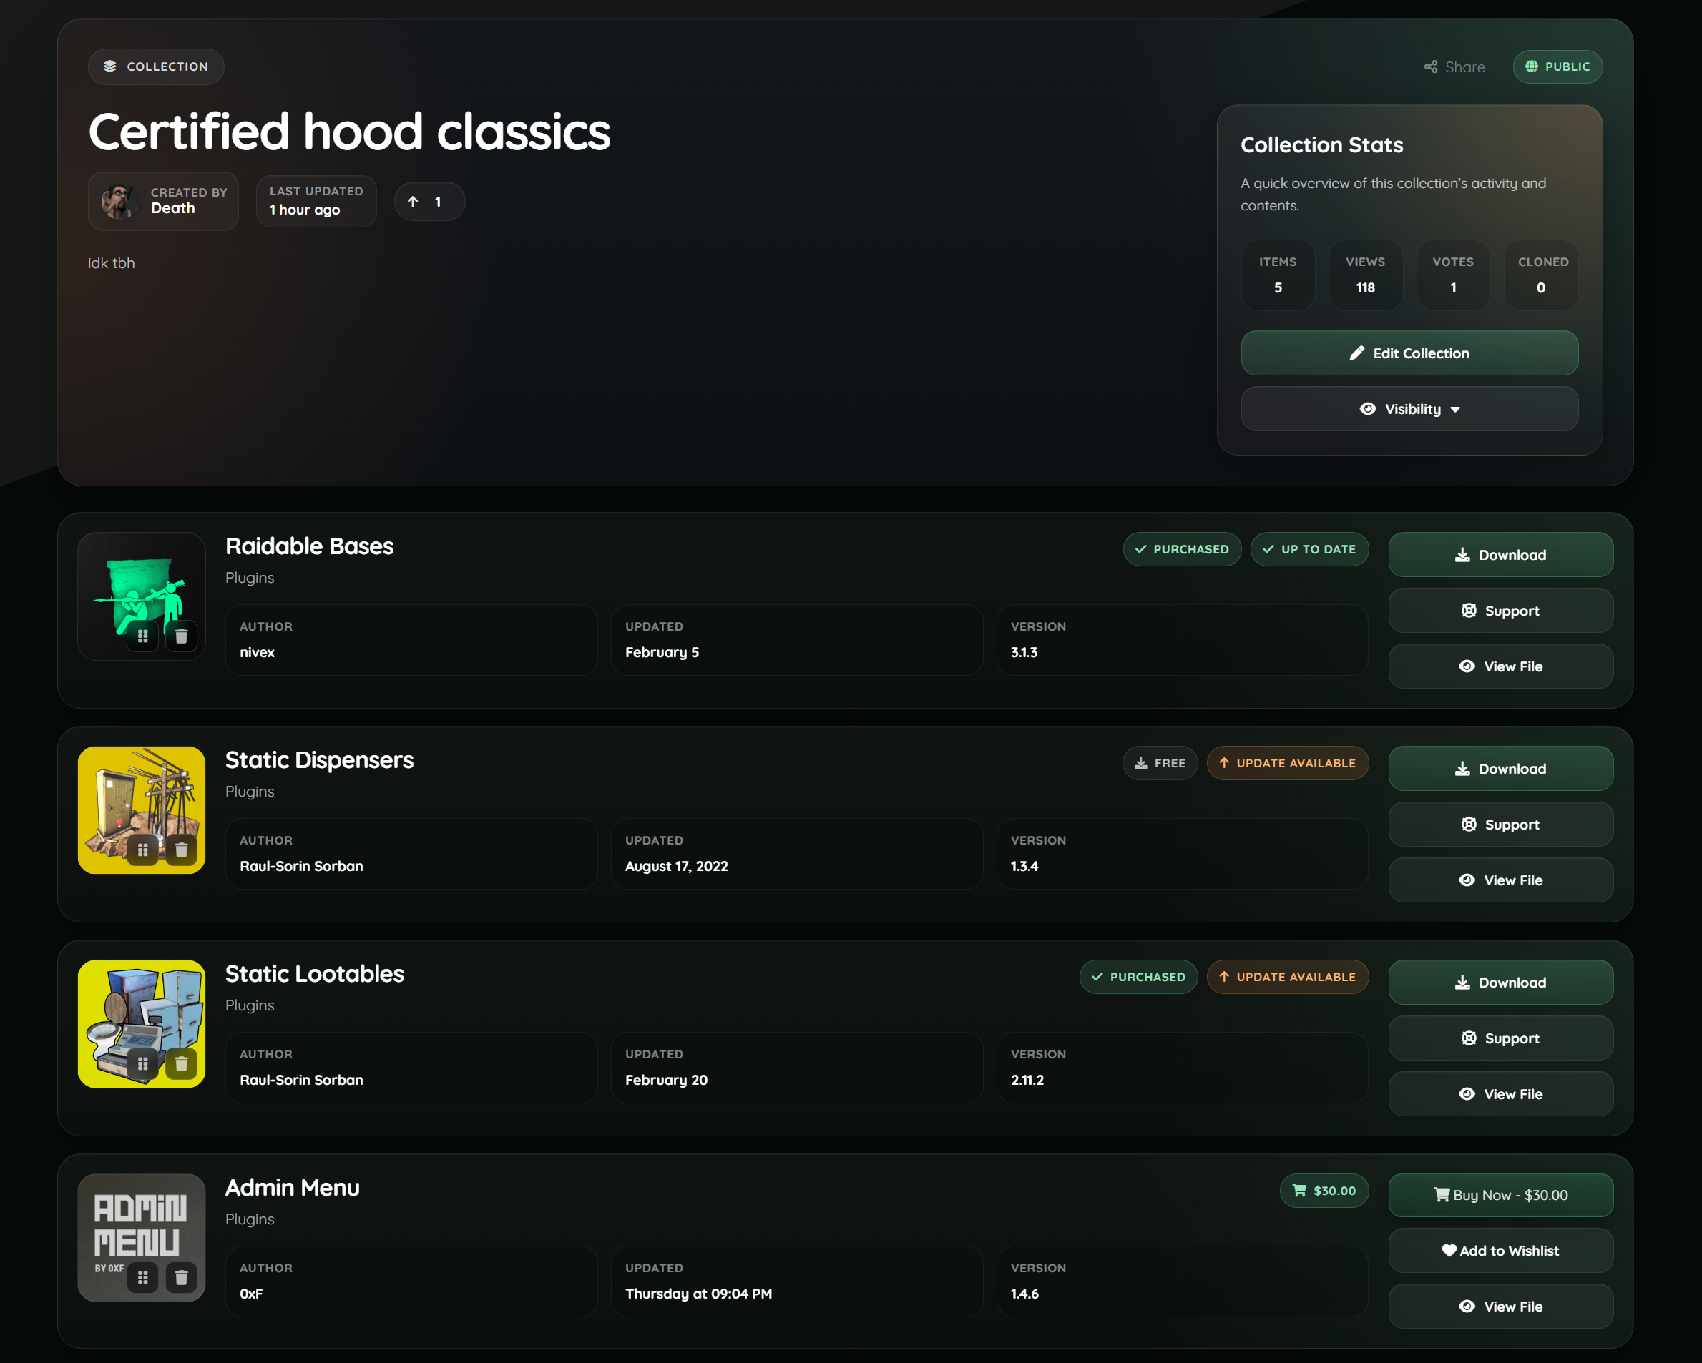Open the creator Death profile avatar
This screenshot has width=1702, height=1363.
pyautogui.click(x=119, y=202)
